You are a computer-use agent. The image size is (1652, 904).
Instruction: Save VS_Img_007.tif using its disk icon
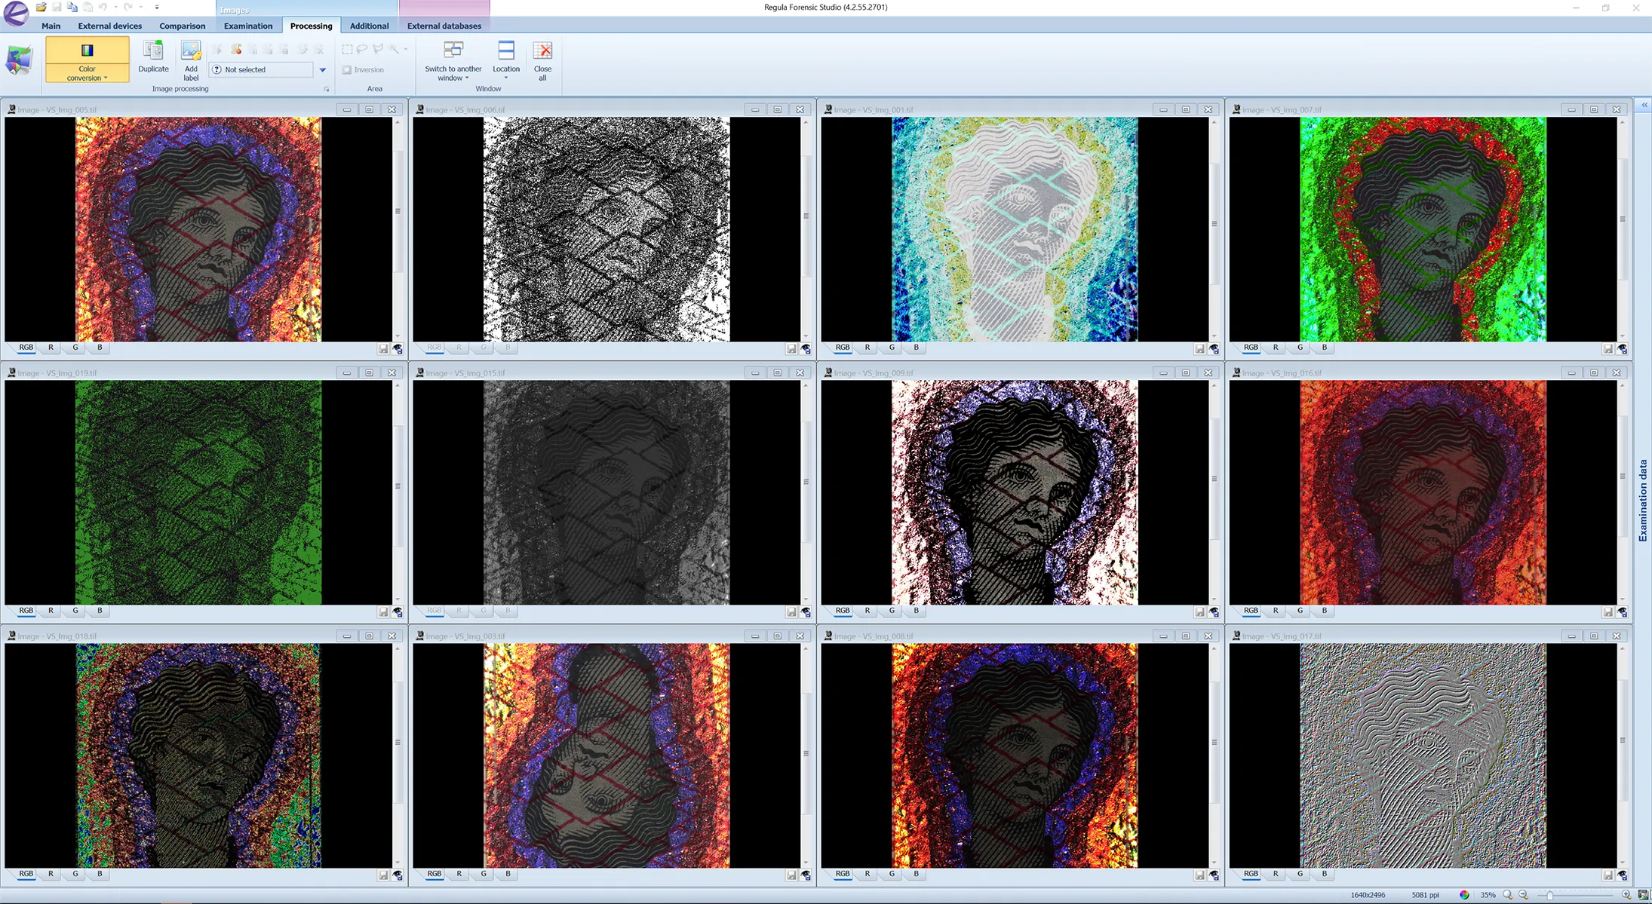(1608, 348)
